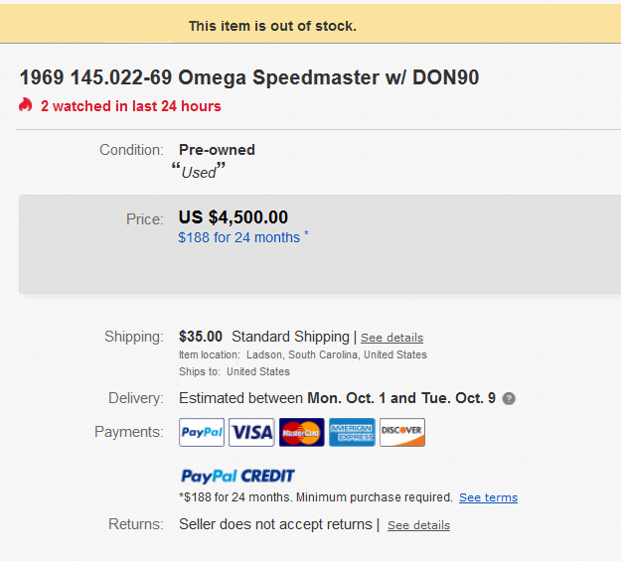Open shipping See details link
This screenshot has width=621, height=561.
pos(391,338)
